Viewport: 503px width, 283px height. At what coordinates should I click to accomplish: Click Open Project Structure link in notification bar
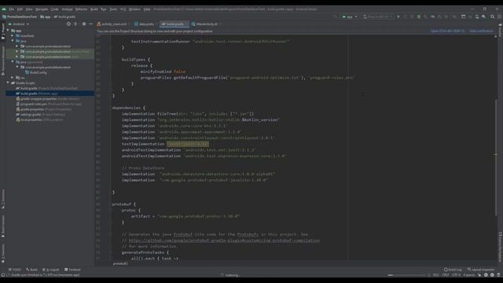[447, 31]
